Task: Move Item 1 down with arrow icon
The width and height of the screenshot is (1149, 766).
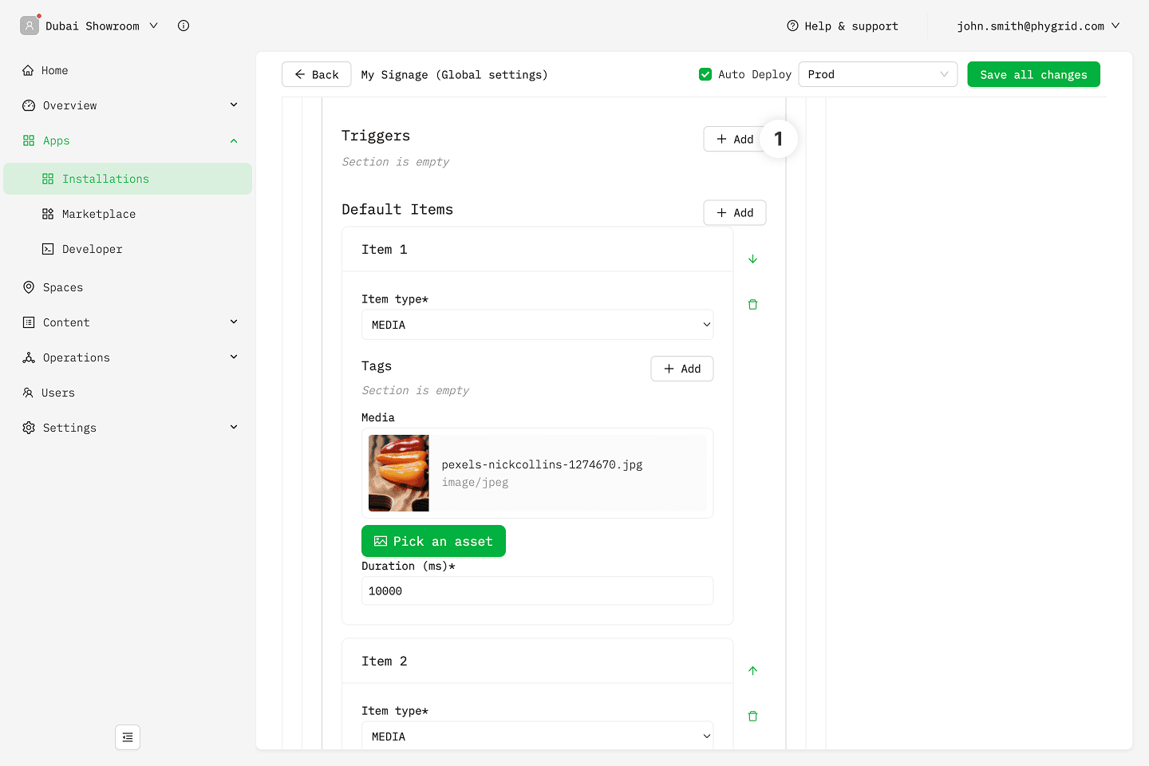Action: (752, 259)
